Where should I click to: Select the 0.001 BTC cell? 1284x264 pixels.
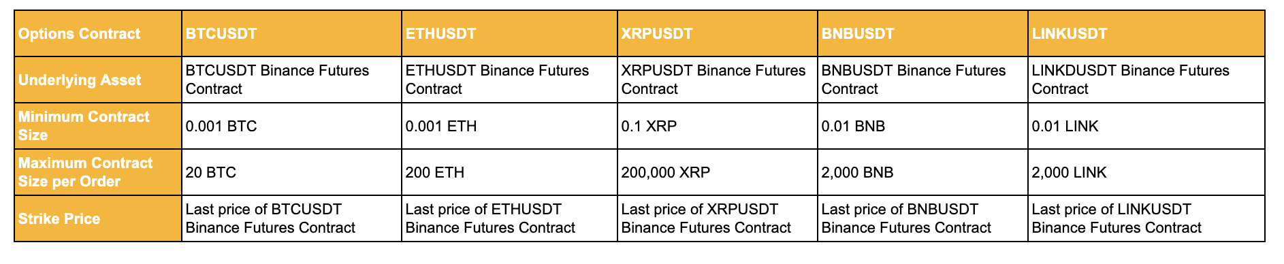tap(292, 126)
